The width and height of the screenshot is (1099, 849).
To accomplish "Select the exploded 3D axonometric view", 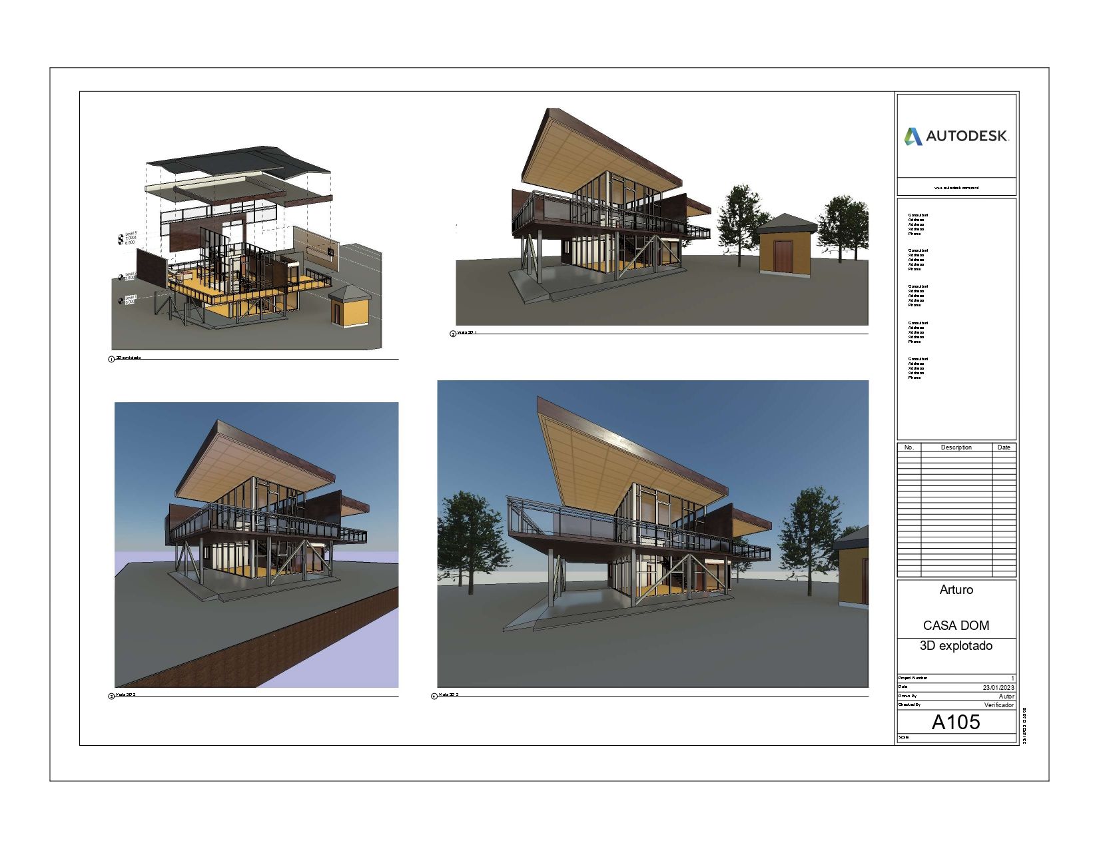I will pyautogui.click(x=247, y=247).
